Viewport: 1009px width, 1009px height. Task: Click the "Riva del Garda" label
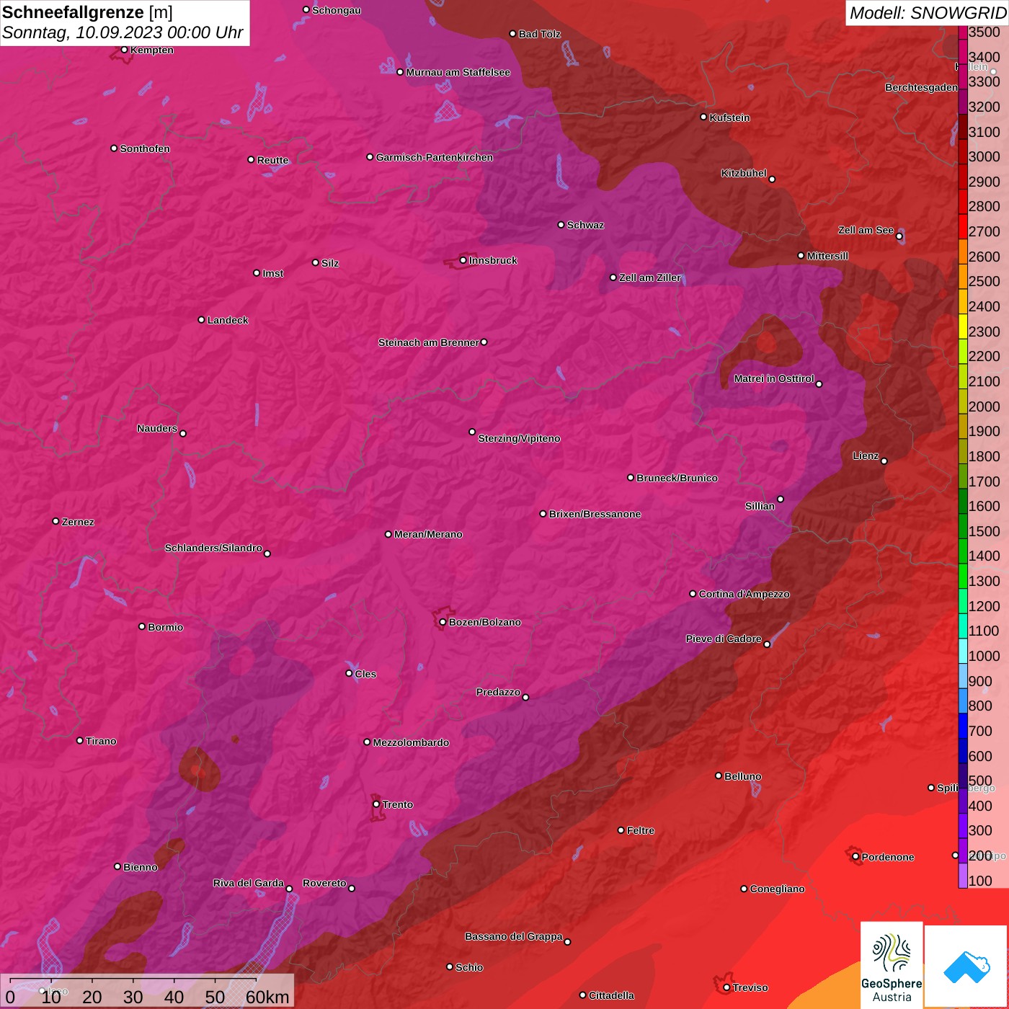tap(249, 883)
